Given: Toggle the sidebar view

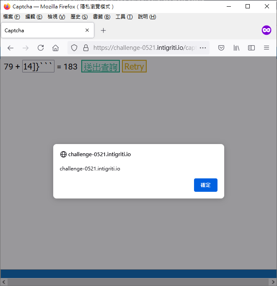Looking at the screenshot, I should pos(251,48).
